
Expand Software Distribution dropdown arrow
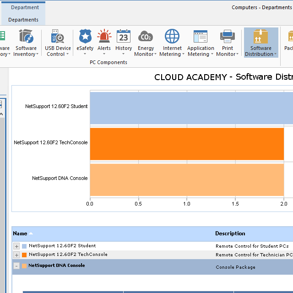click(275, 54)
